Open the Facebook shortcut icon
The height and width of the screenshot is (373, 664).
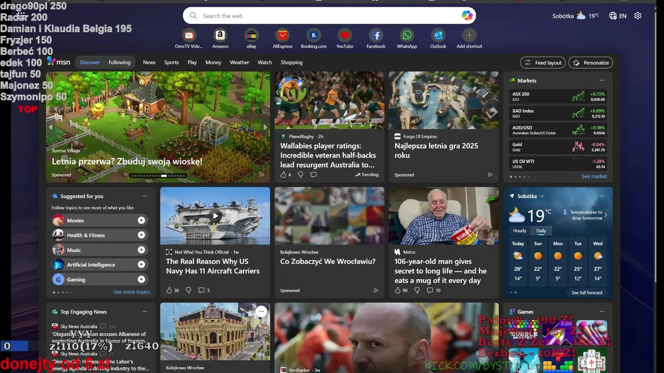click(x=376, y=35)
